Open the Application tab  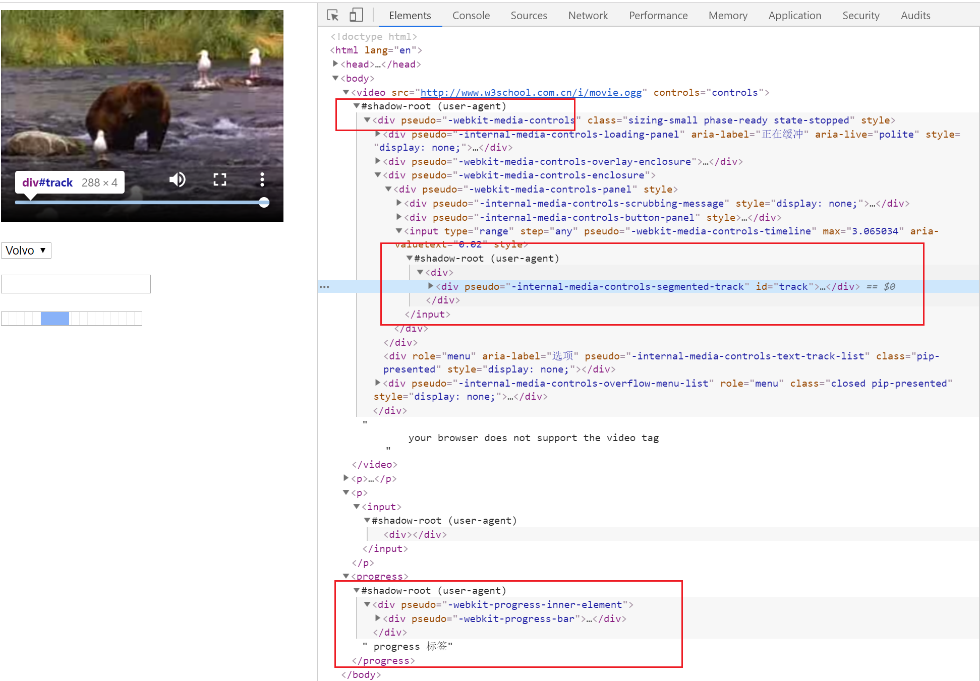794,16
